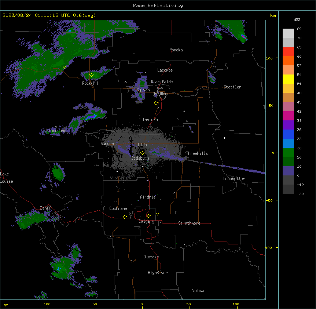Click the Stettler city label
Image resolution: width=316 pixels, height=309 pixels.
click(x=232, y=87)
